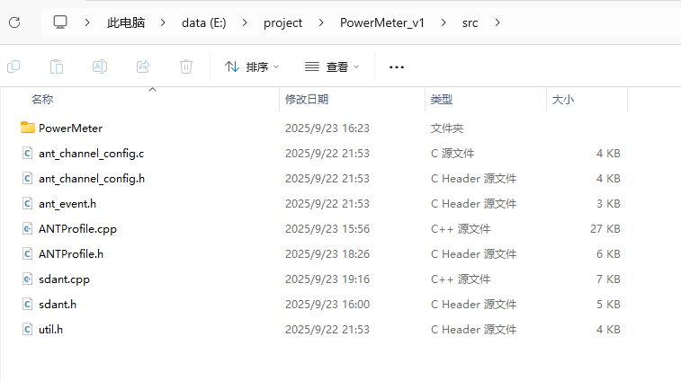
Task: Select the ANTProfile.cpp file icon
Action: point(27,229)
